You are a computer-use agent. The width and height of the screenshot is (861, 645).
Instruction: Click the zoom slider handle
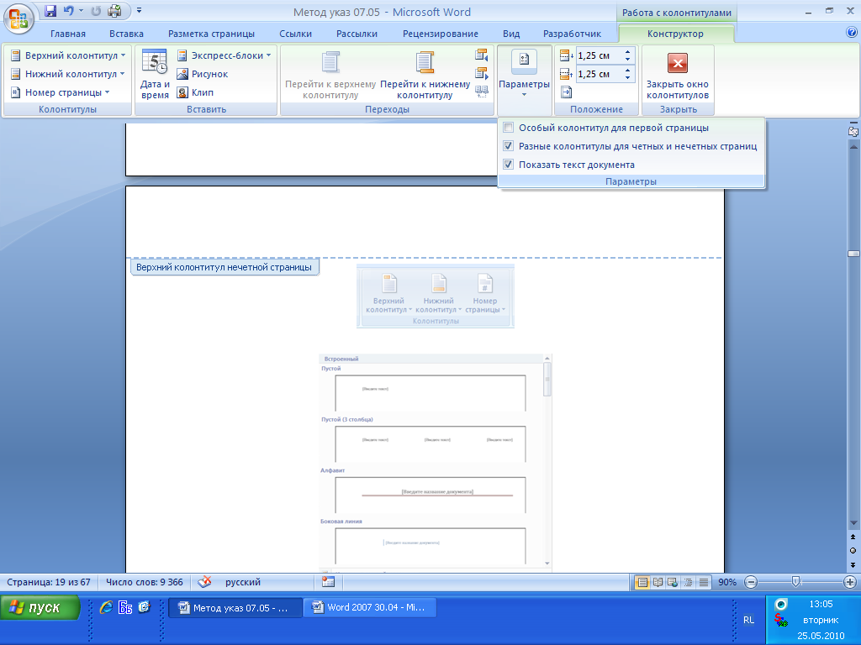[x=795, y=582]
